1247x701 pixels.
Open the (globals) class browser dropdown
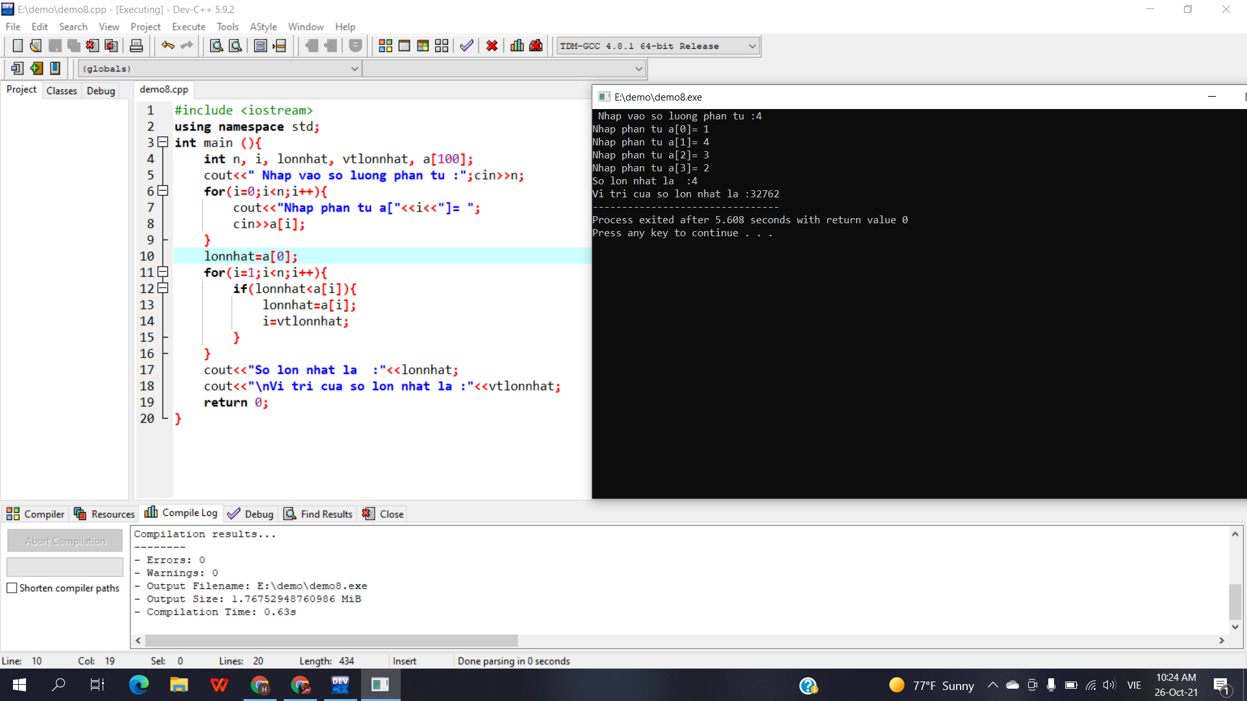tap(220, 69)
